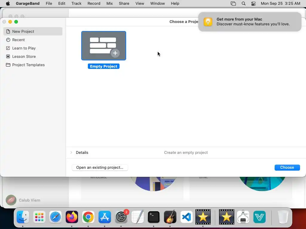Click Open an existing project button
Image resolution: width=306 pixels, height=229 pixels.
tap(100, 168)
